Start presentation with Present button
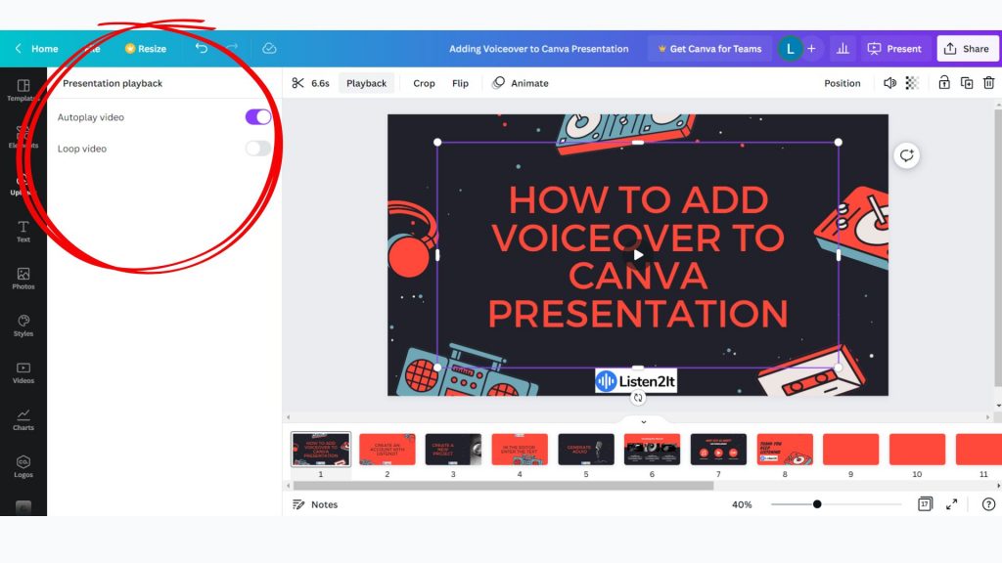The height and width of the screenshot is (563, 1002). coord(894,49)
